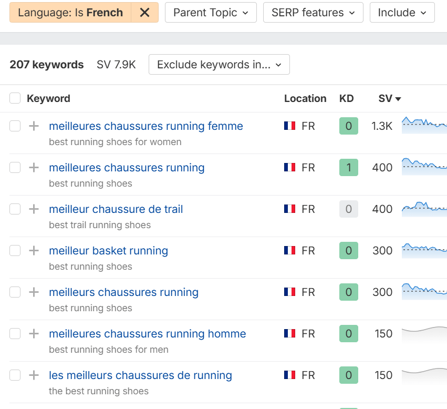This screenshot has width=447, height=409.
Task: Click search volume trend chart for 'meilleur basket running'
Action: tap(424, 251)
